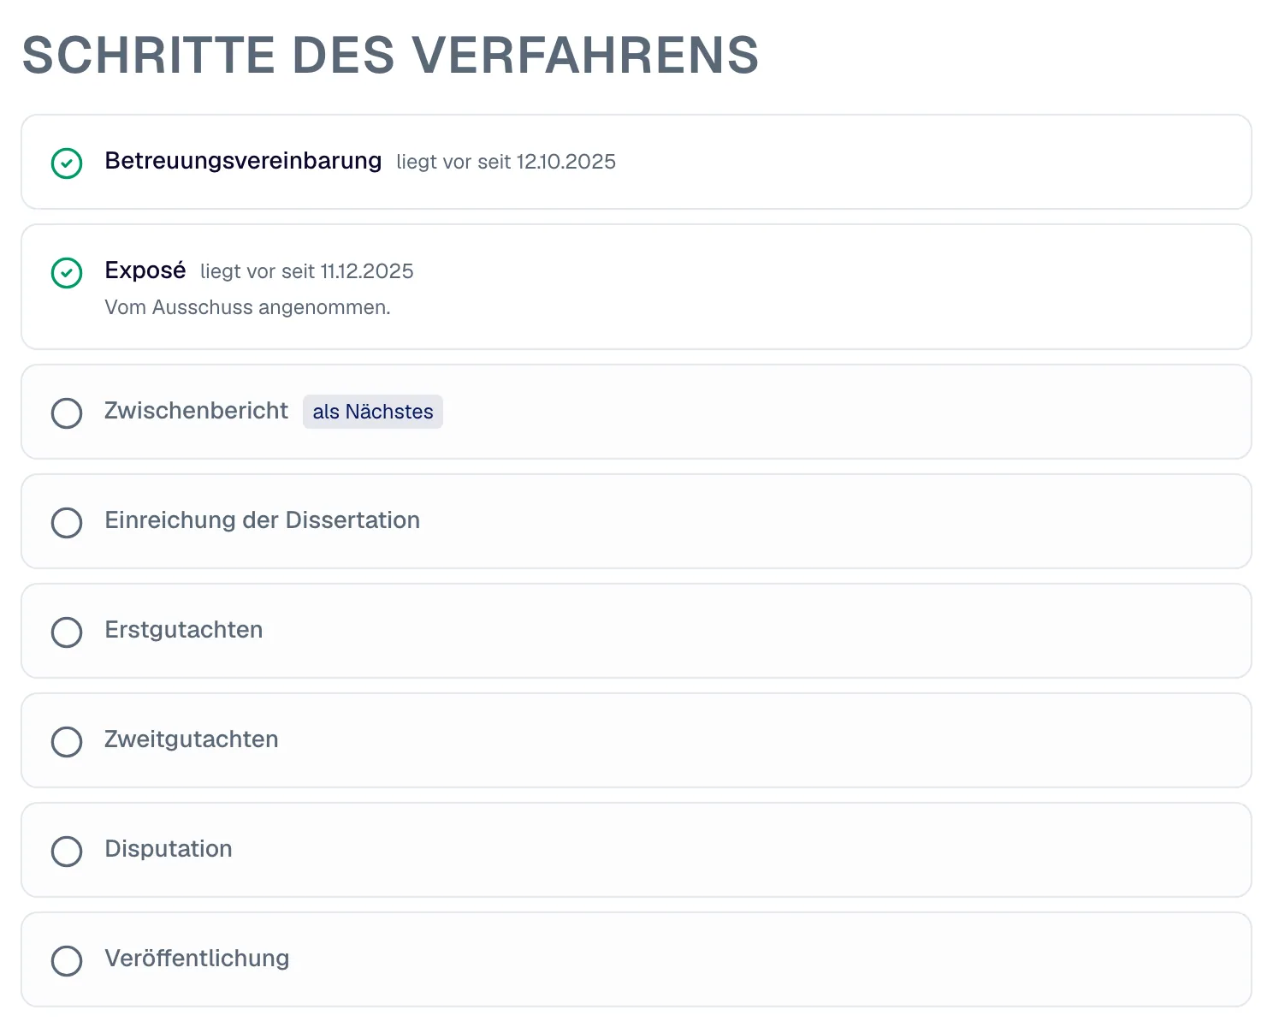
Task: Click the empty circle icon next to Disputation
Action: point(67,851)
